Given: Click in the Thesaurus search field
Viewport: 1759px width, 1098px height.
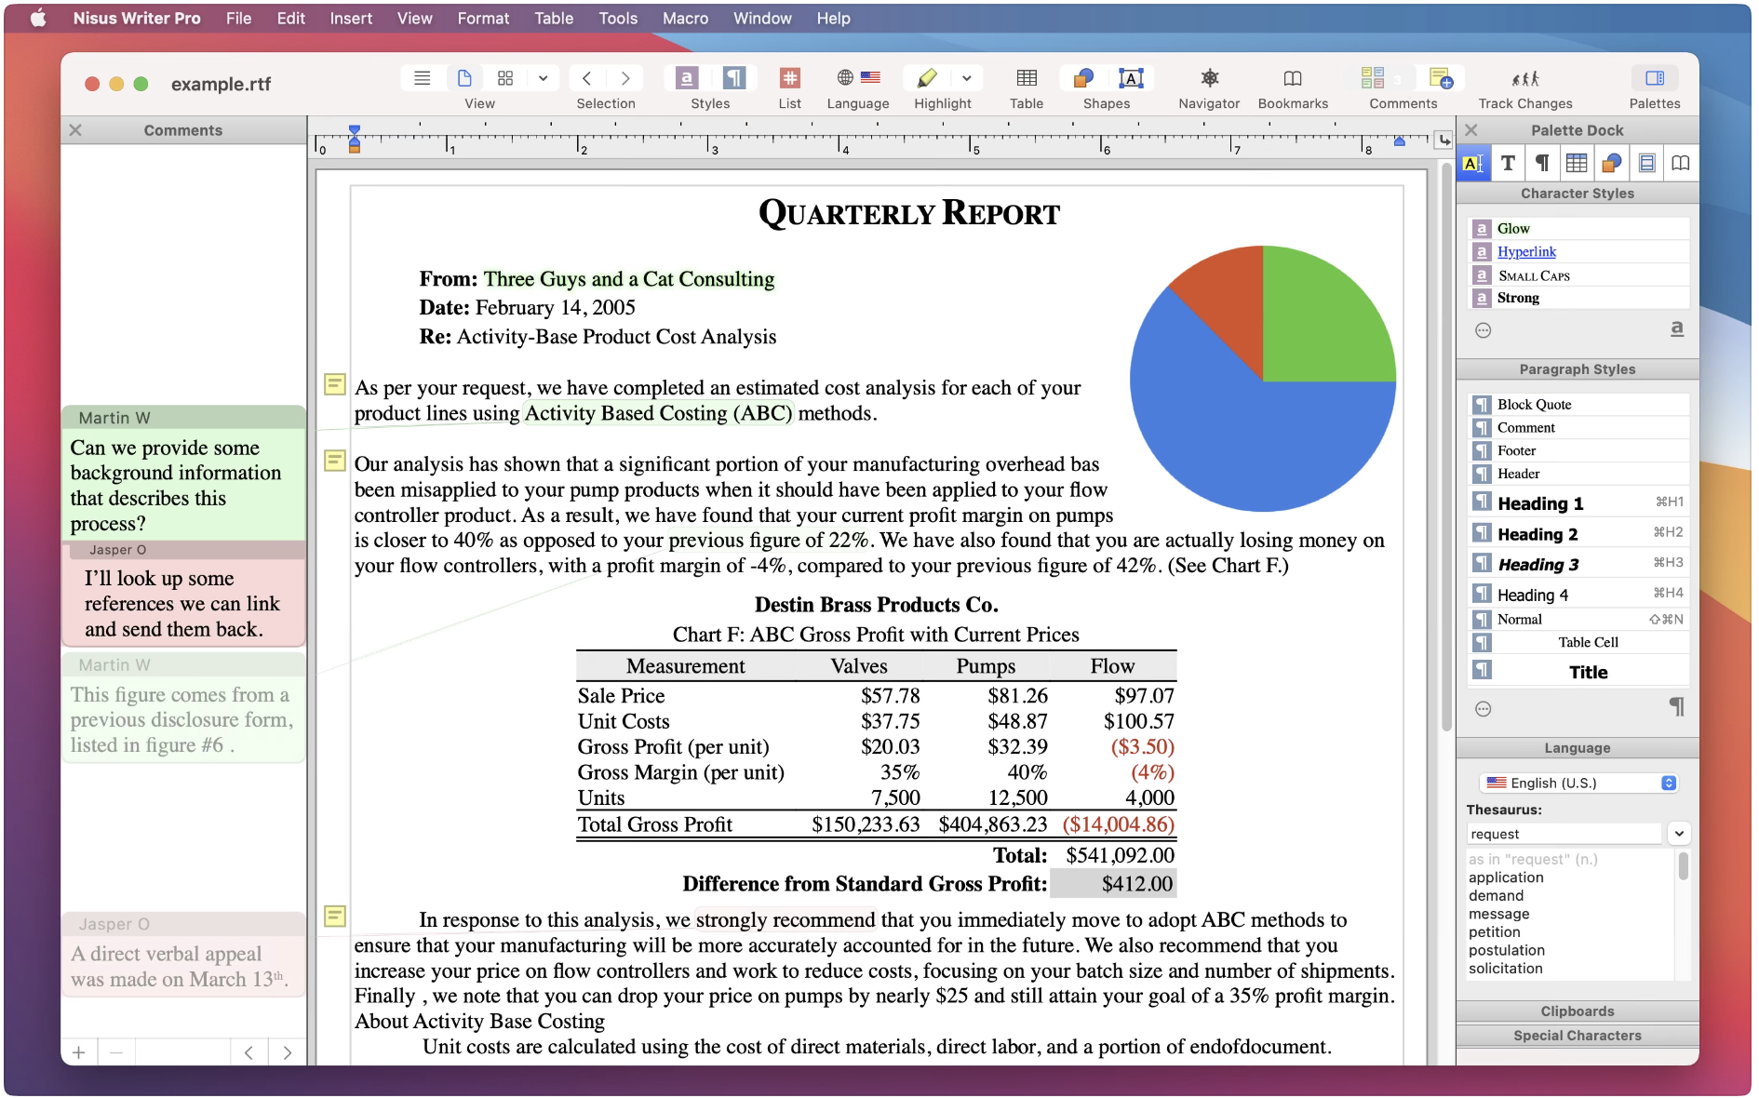Looking at the screenshot, I should click(1564, 834).
